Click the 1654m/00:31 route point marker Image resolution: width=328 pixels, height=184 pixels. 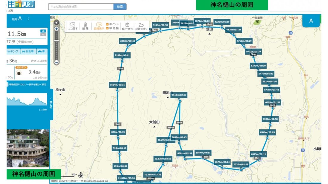pos(117,85)
